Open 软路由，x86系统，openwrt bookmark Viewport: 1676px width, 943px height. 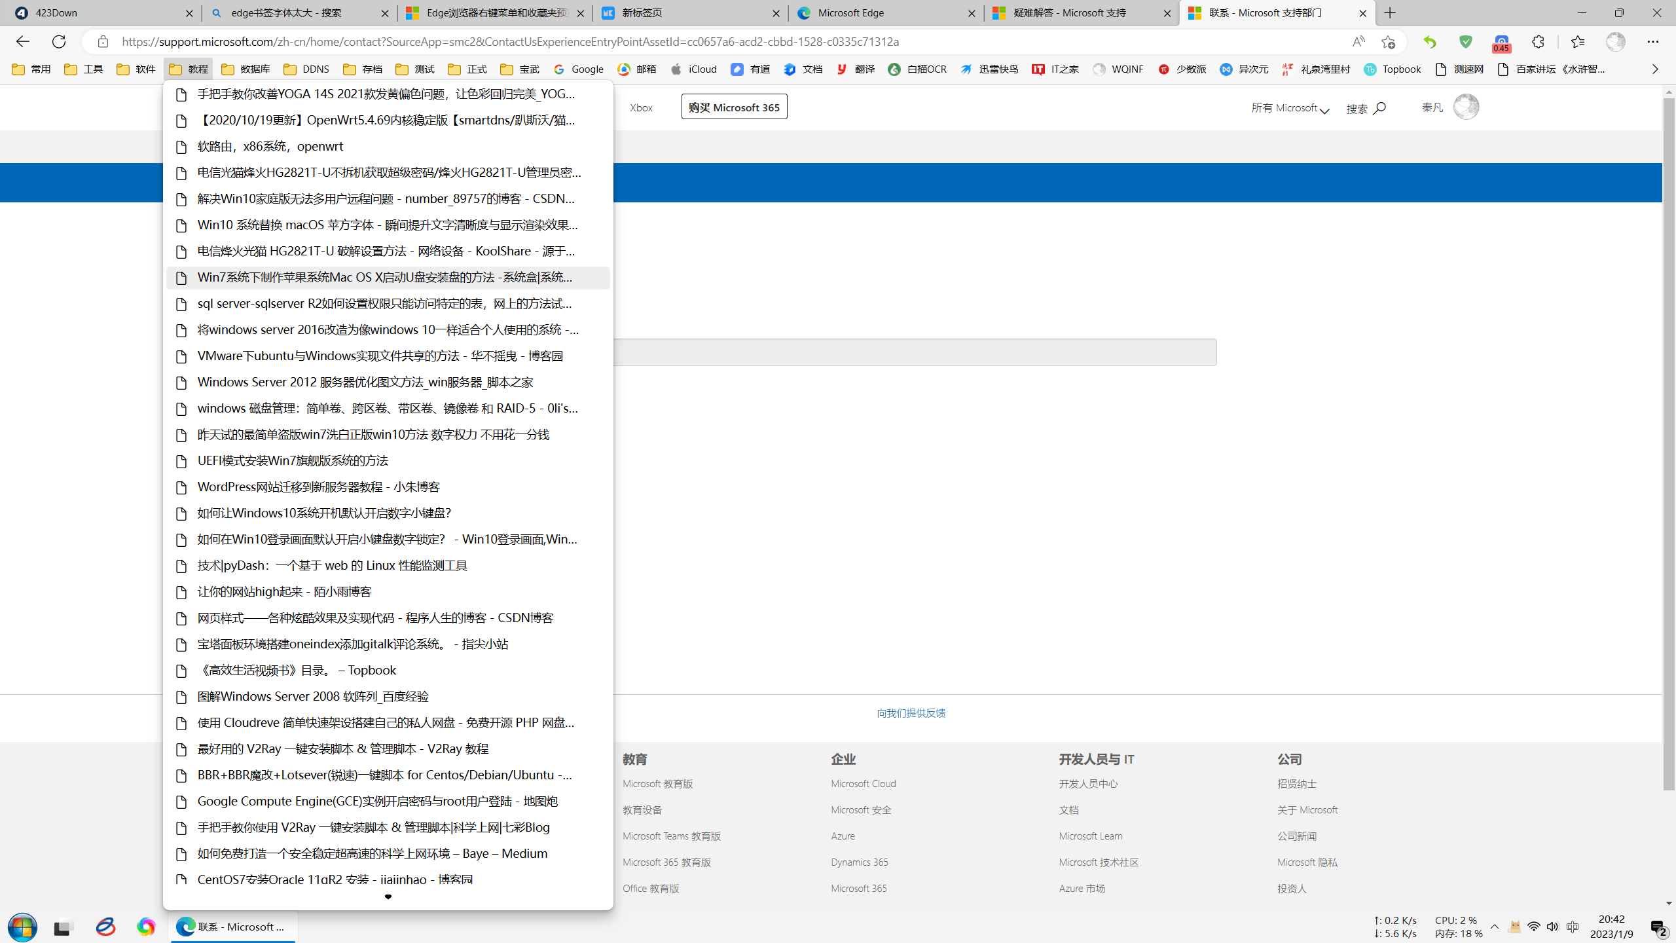(388, 147)
